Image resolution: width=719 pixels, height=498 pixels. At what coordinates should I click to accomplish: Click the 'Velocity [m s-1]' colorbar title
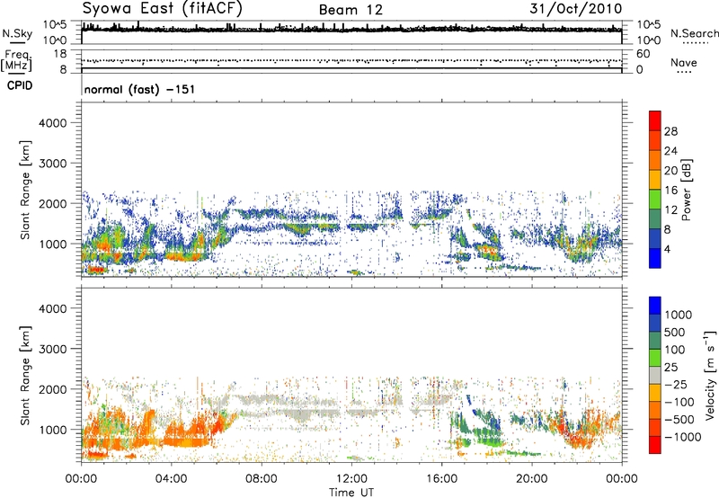[710, 375]
